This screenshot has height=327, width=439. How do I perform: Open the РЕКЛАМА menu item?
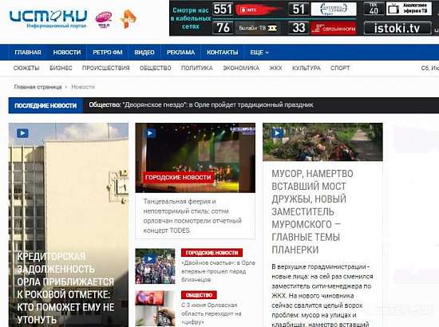point(180,53)
